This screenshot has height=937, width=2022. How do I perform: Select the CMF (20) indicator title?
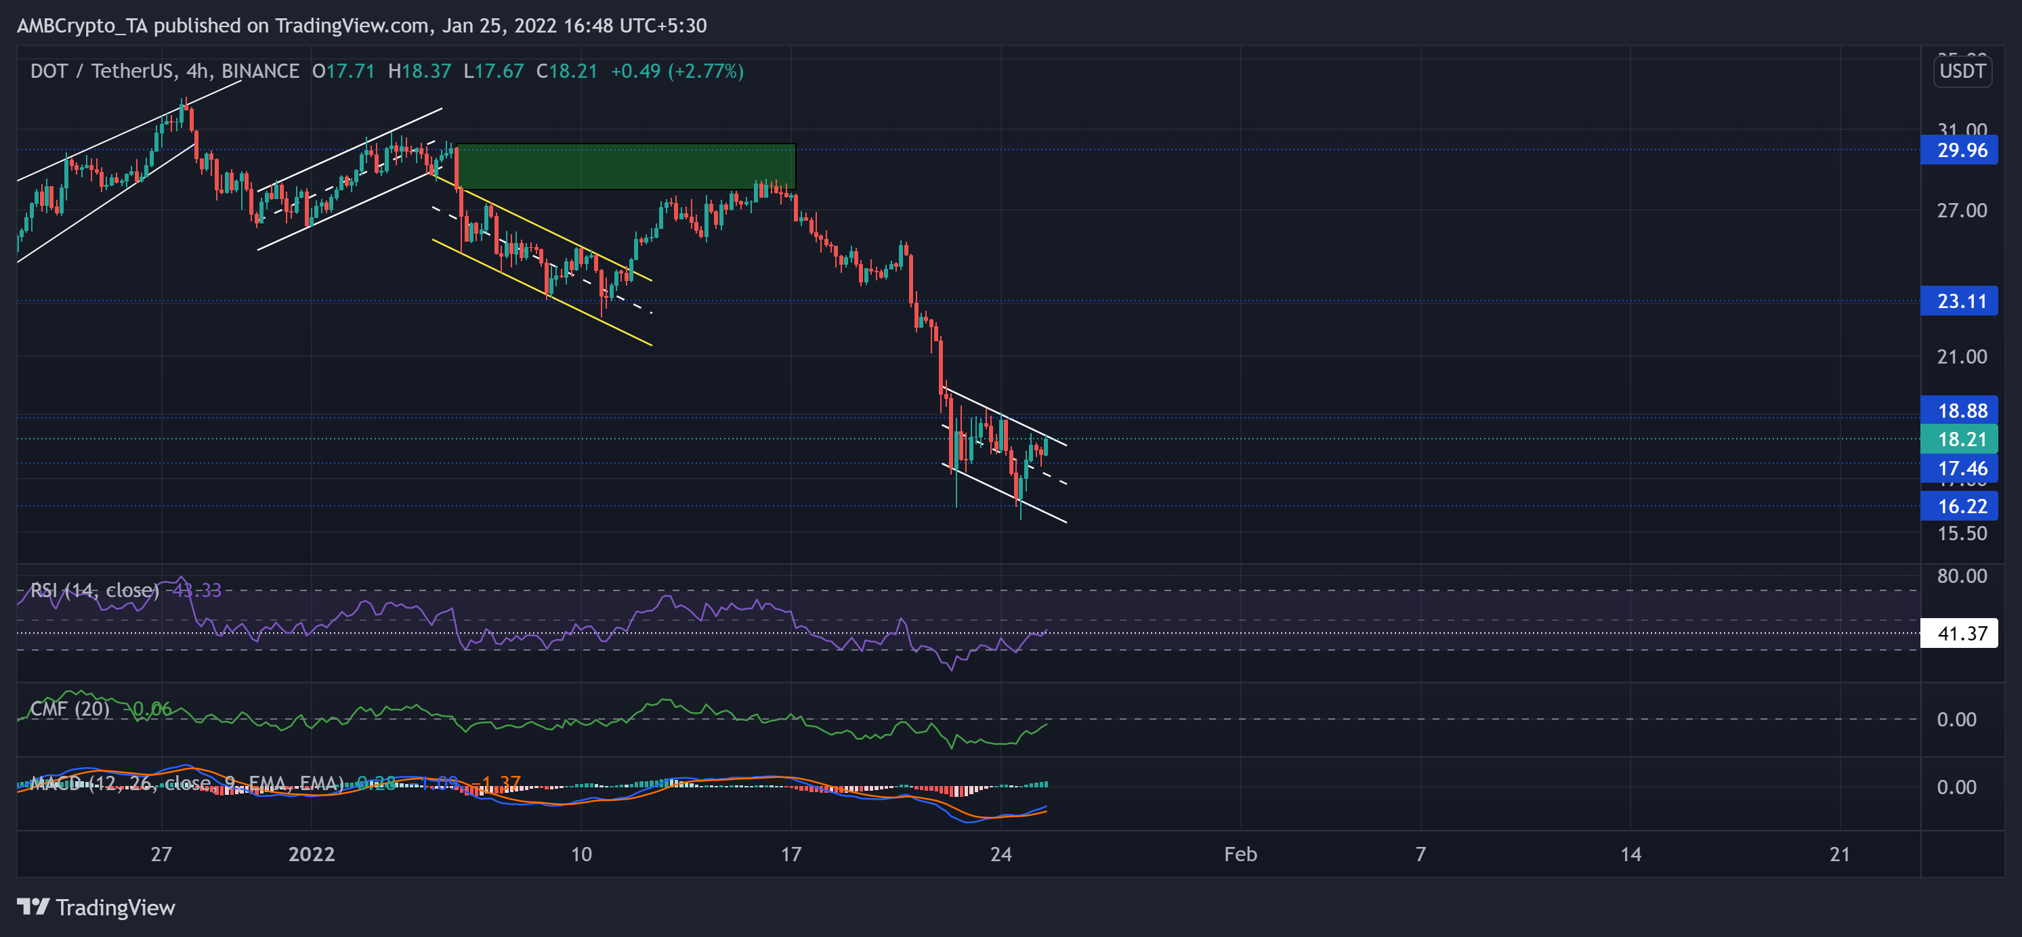coord(70,709)
